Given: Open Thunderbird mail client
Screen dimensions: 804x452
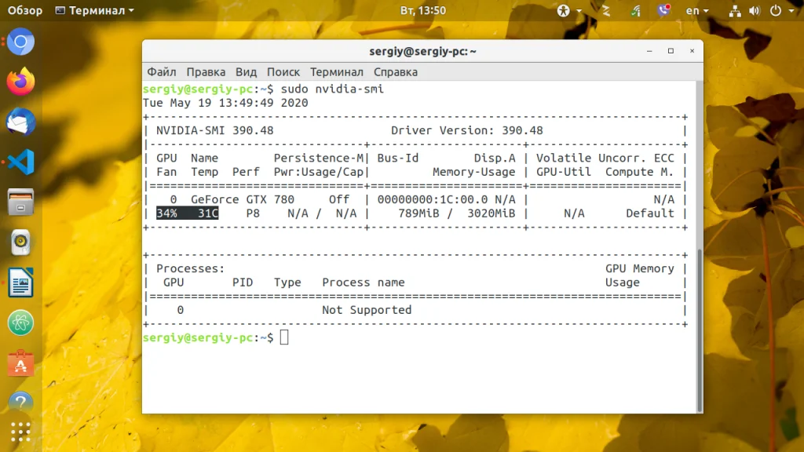Looking at the screenshot, I should click(x=21, y=122).
